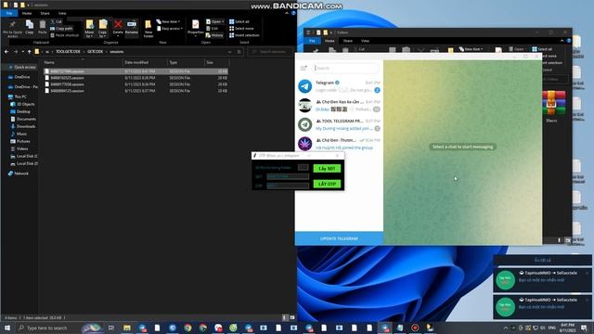Select Network in navigation pane

[21, 173]
